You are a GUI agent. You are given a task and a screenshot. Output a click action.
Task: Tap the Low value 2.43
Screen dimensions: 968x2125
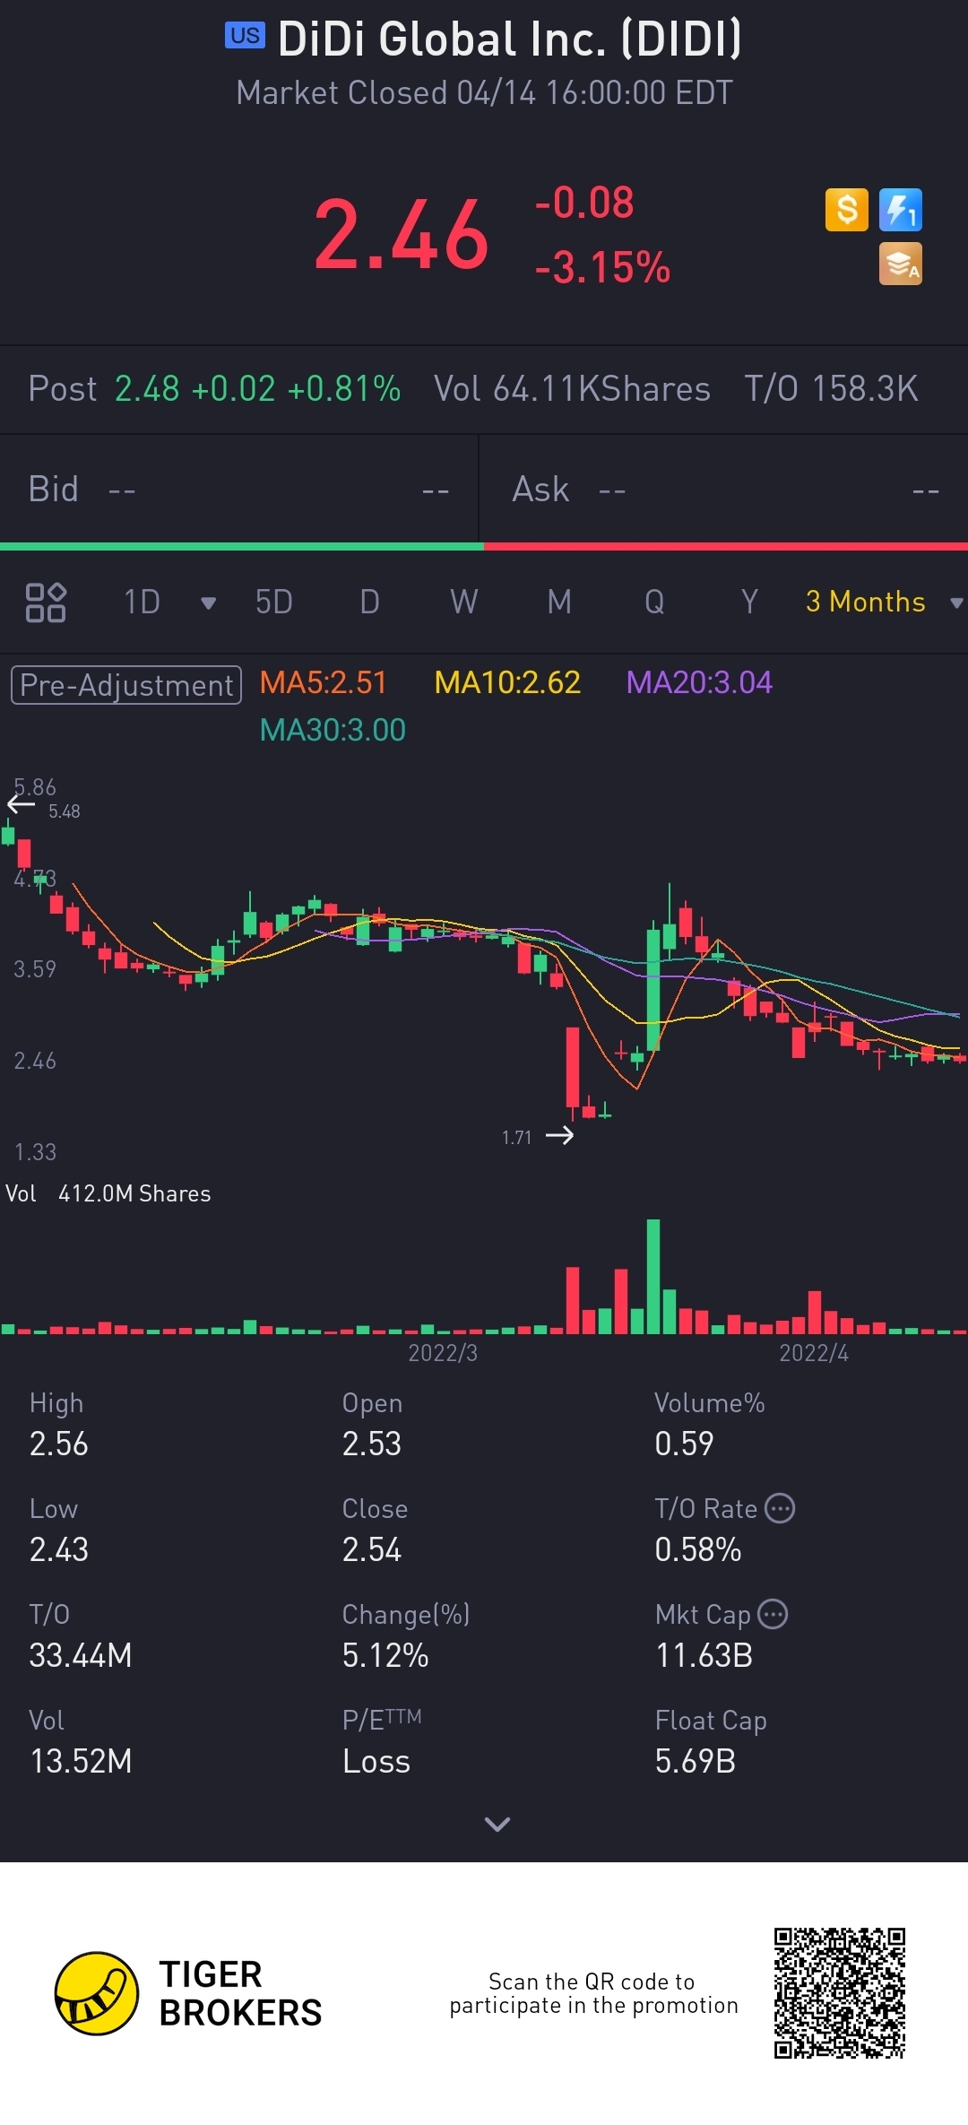coord(59,1550)
